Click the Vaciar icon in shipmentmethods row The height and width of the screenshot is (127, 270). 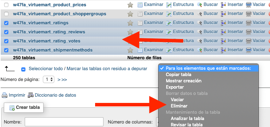[x=249, y=50]
